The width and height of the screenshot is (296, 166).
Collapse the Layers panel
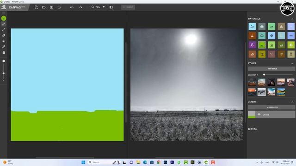tap(292, 102)
